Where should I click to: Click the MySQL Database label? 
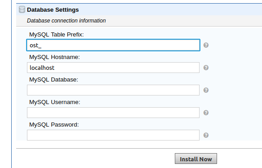(x=53, y=80)
